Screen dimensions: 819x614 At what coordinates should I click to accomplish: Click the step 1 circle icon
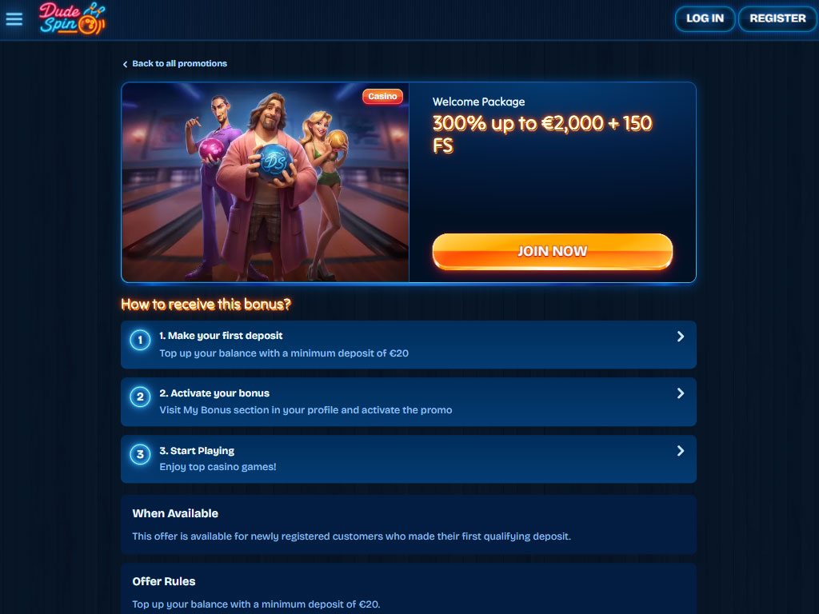tap(140, 341)
